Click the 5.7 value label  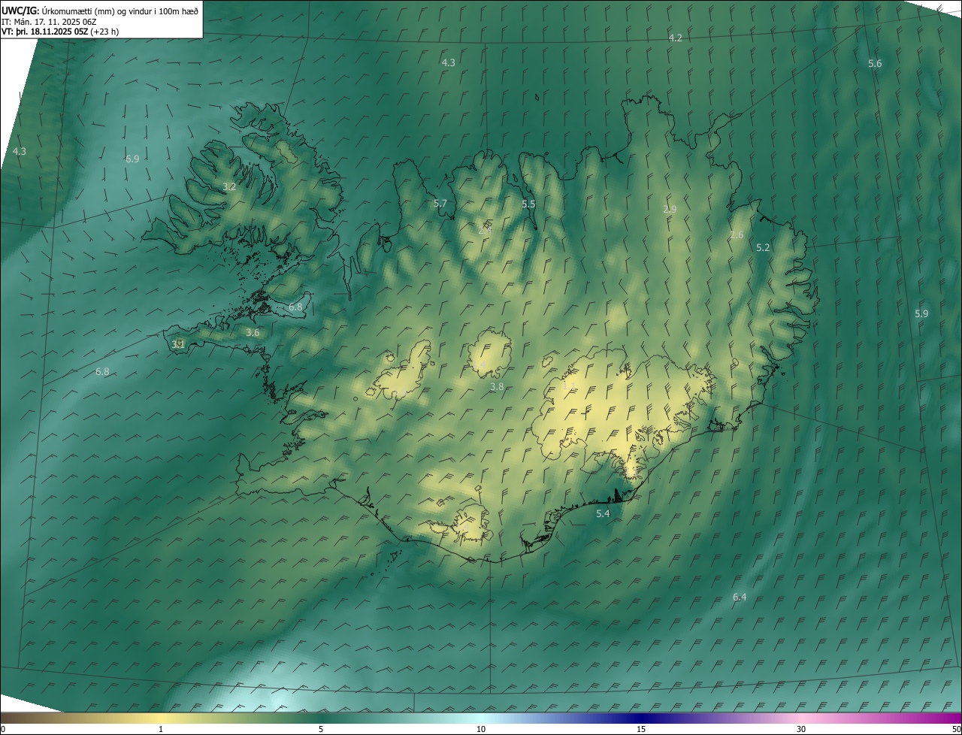440,203
